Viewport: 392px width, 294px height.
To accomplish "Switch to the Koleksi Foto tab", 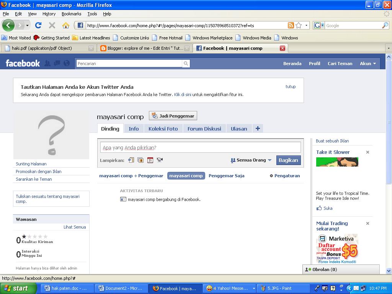I will [x=163, y=129].
